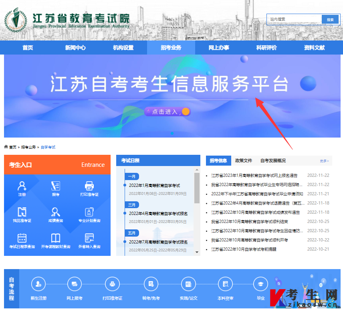Click the Jiangsu Examination Authority logo
This screenshot has width=343, height=312.
tap(16, 20)
